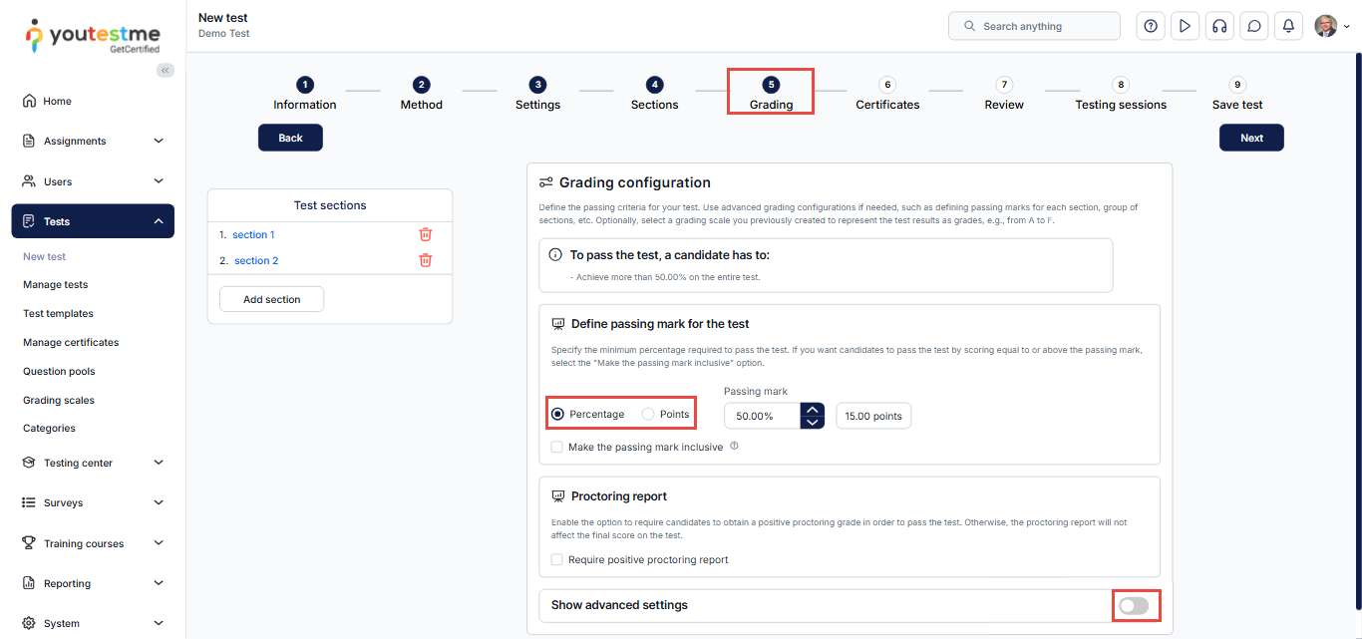Go to step 6 Certificates
Viewport: 1362px width, 639px height.
tap(887, 95)
